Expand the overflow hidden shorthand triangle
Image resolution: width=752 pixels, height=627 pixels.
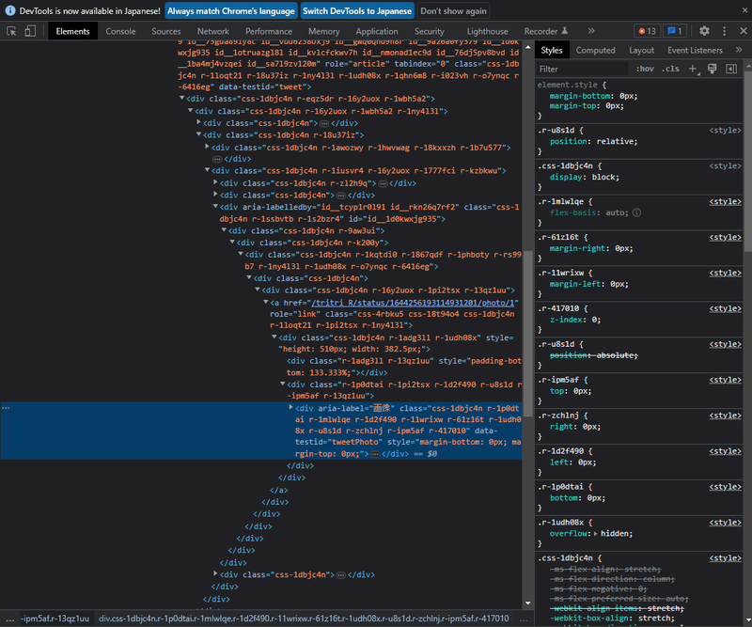pyautogui.click(x=596, y=533)
